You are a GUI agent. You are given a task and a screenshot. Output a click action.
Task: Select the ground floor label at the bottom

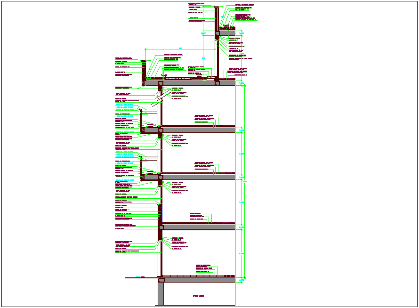point(198,295)
